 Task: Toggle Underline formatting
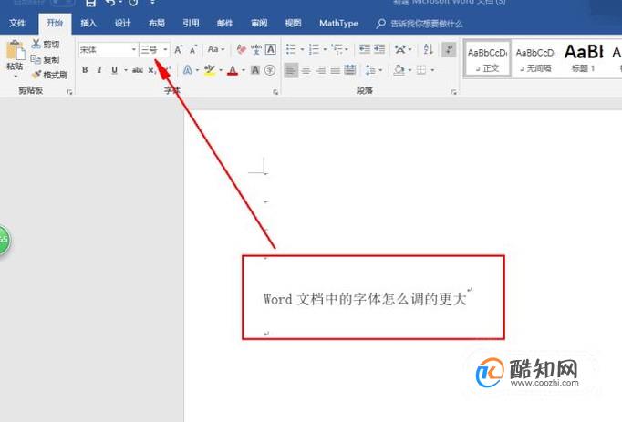[x=114, y=70]
